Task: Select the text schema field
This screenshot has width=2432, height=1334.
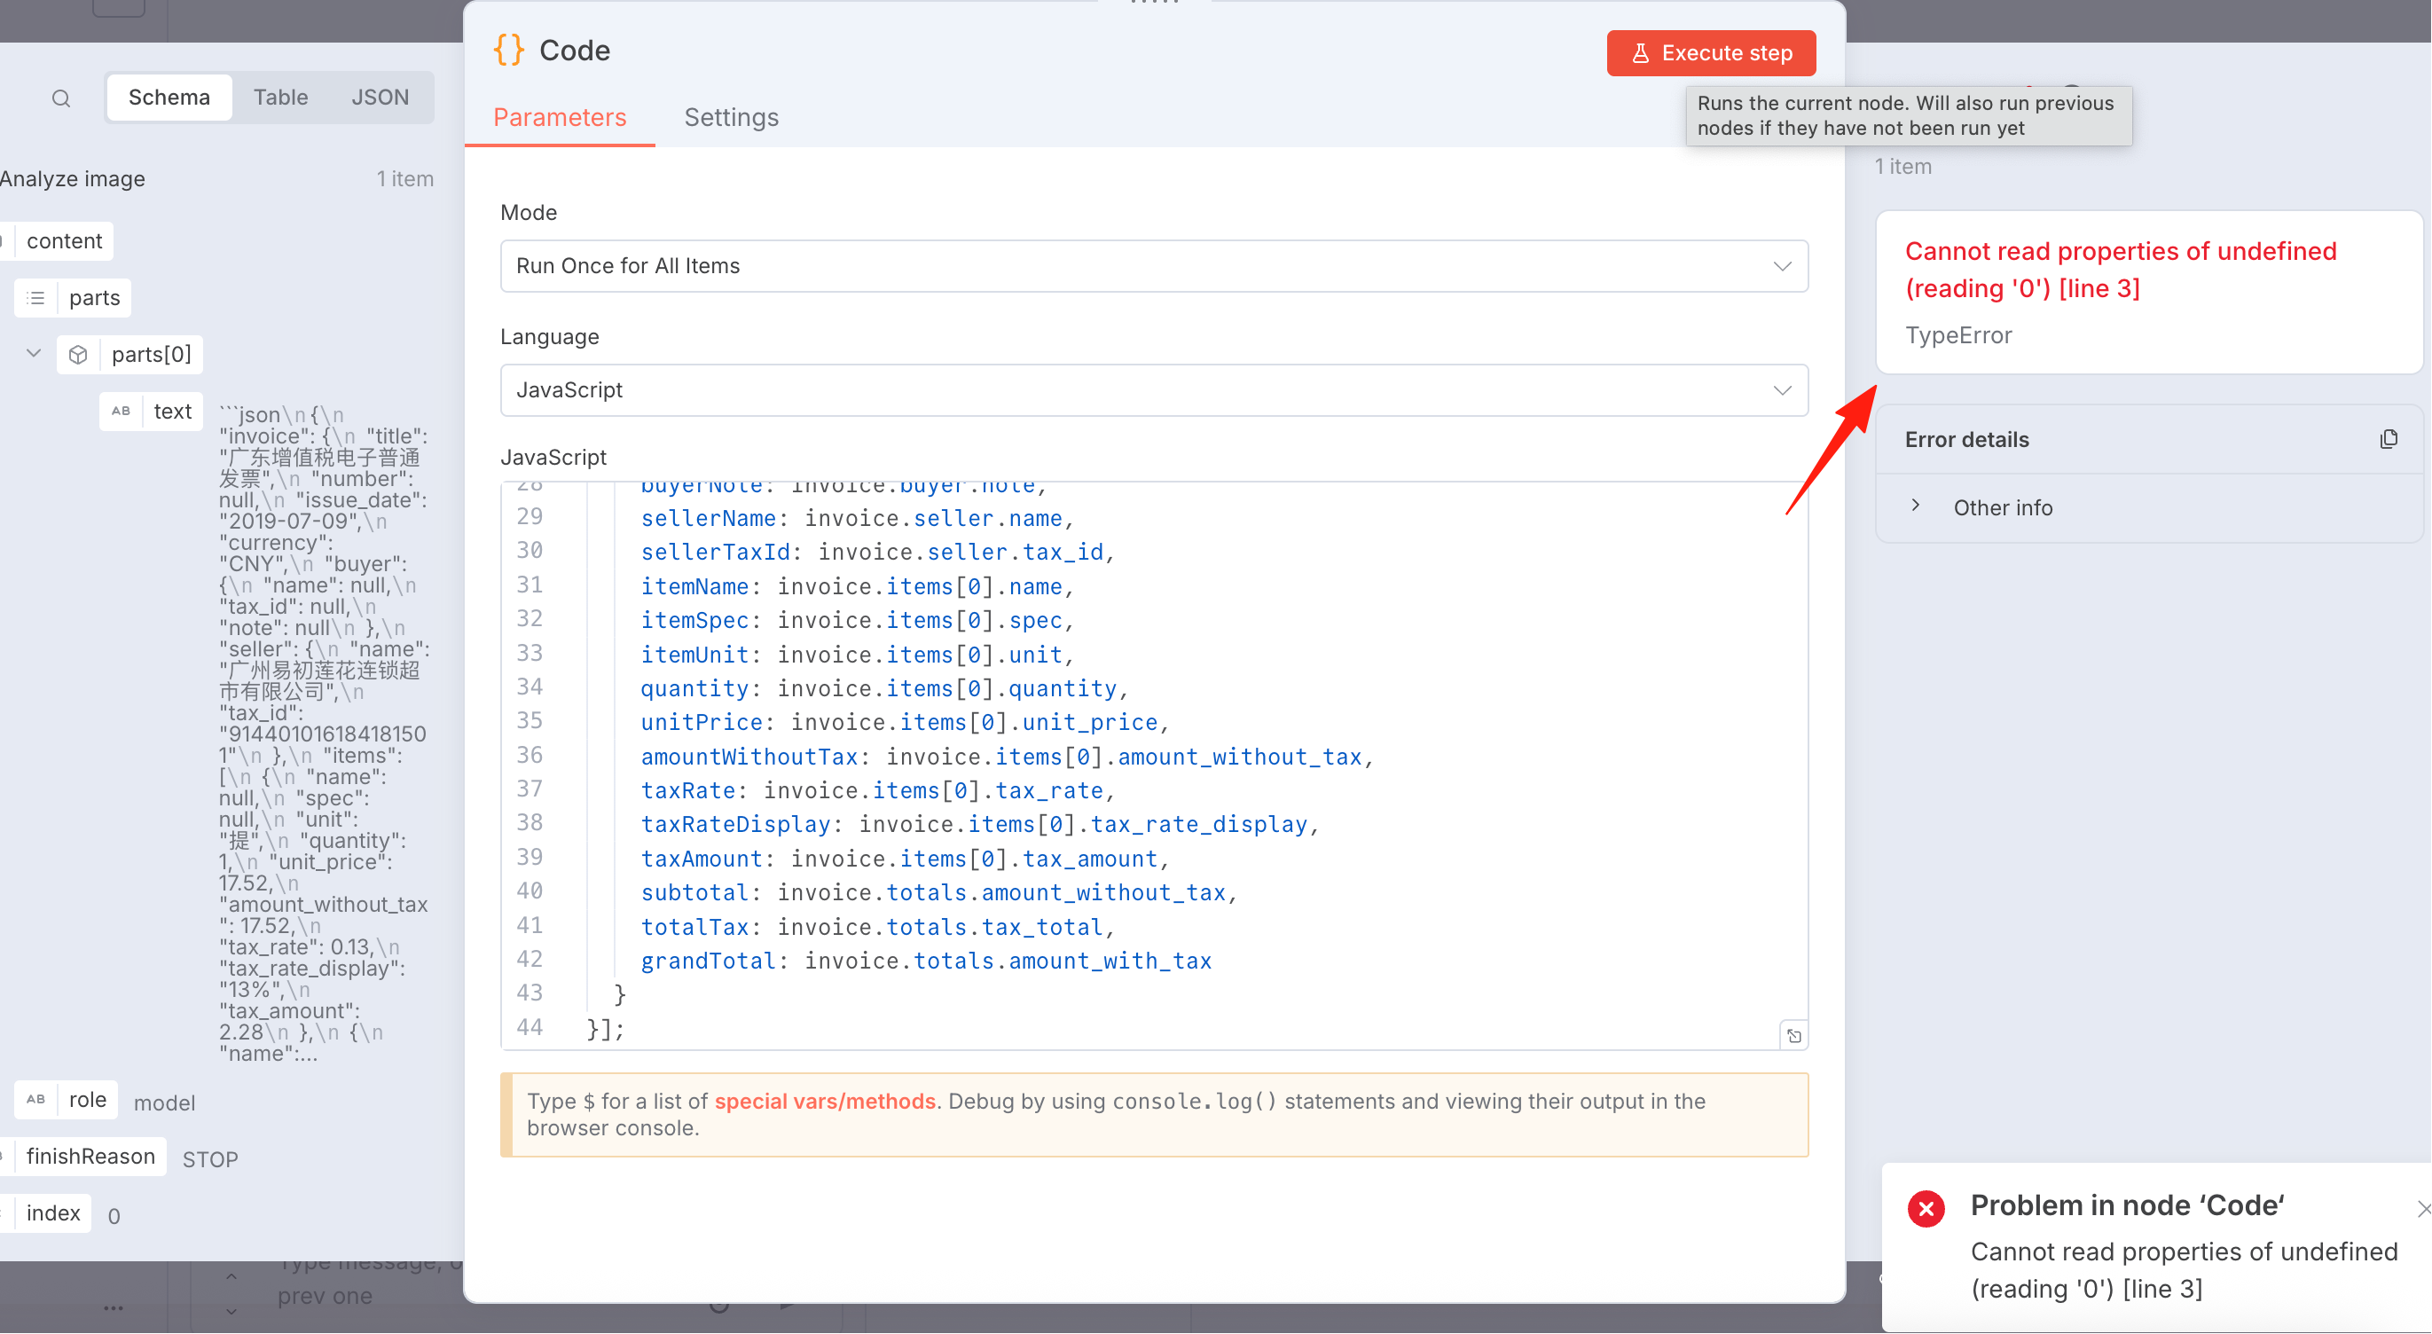Action: pyautogui.click(x=172, y=411)
